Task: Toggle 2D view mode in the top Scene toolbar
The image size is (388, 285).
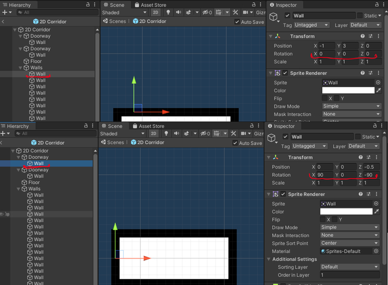Action: coord(156,12)
